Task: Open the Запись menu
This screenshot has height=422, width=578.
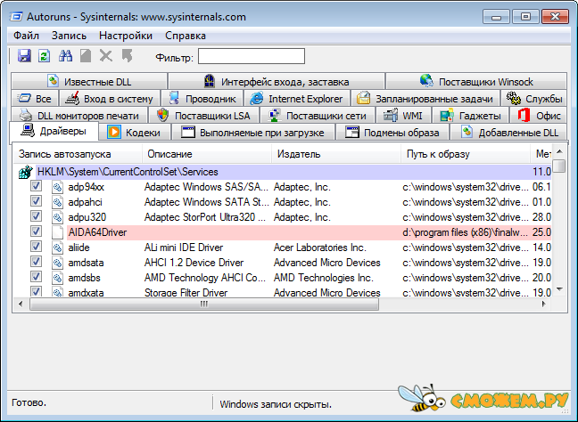Action: coord(69,36)
